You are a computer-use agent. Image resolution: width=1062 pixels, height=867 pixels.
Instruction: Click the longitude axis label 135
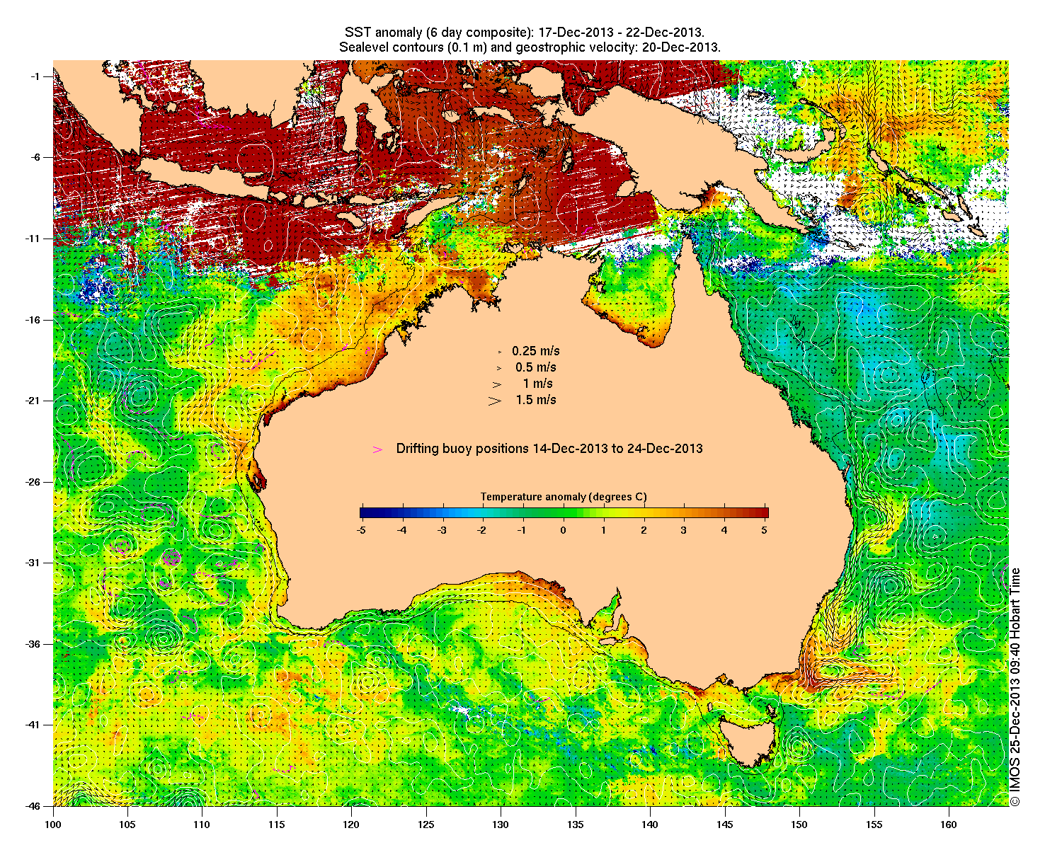pos(575,825)
